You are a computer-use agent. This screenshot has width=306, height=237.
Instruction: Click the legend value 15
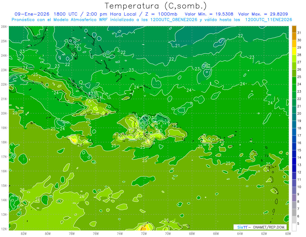click(x=299, y=150)
